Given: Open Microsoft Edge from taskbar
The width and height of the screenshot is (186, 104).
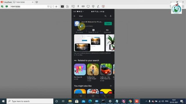Looking at the screenshot, I should (x=90, y=101).
